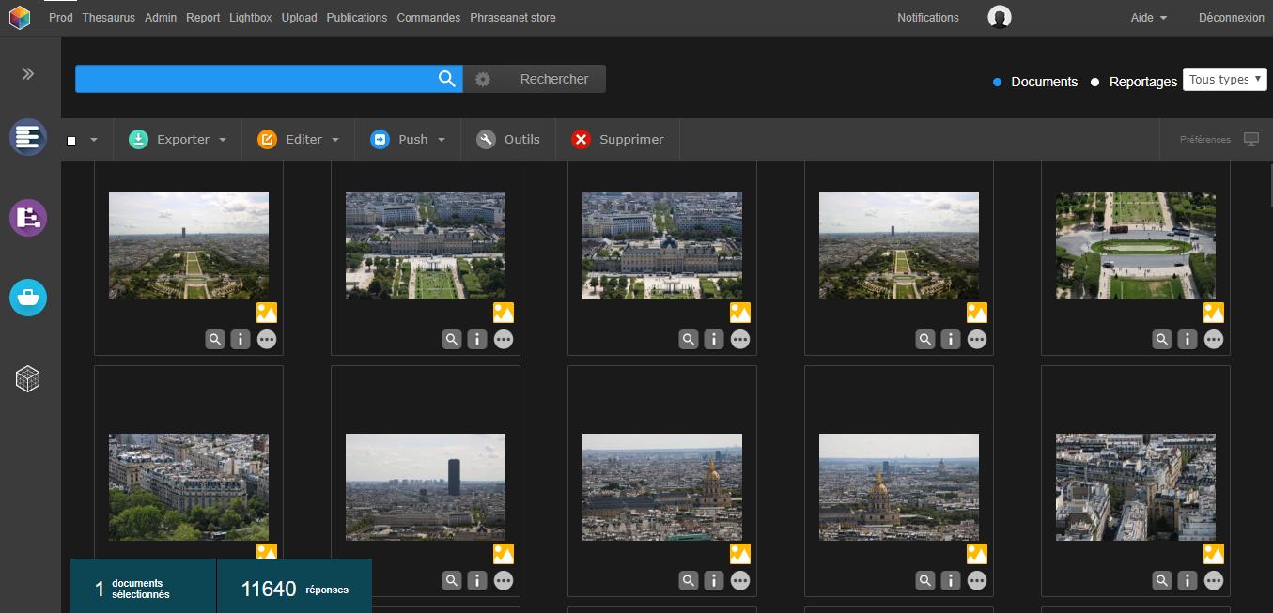Expand the Editer dropdown arrow

(334, 140)
